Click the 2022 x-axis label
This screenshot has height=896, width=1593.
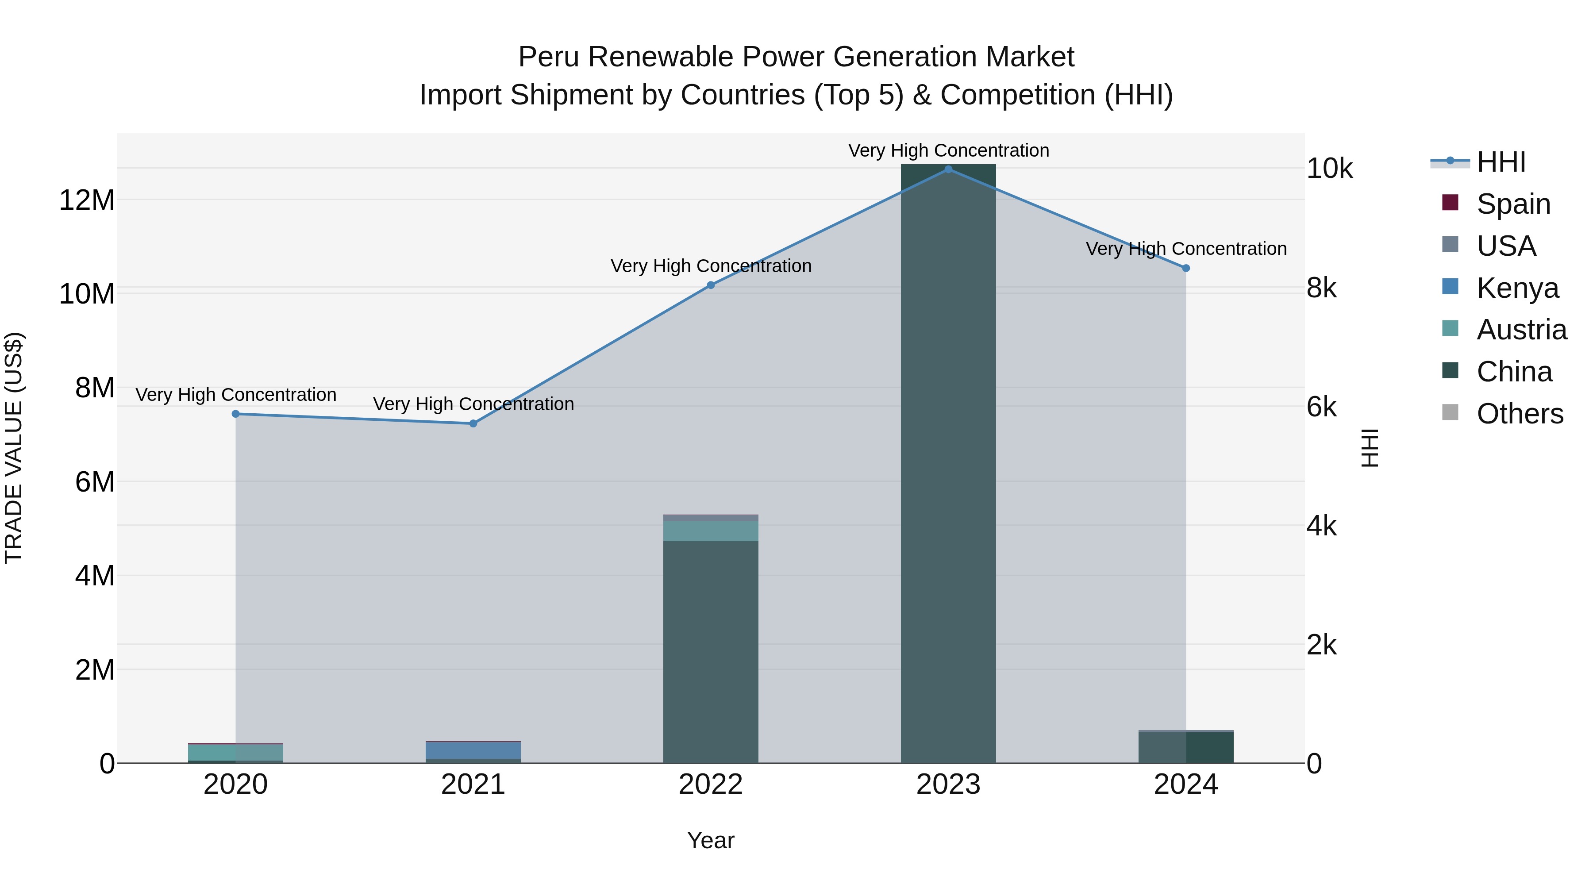click(x=711, y=784)
